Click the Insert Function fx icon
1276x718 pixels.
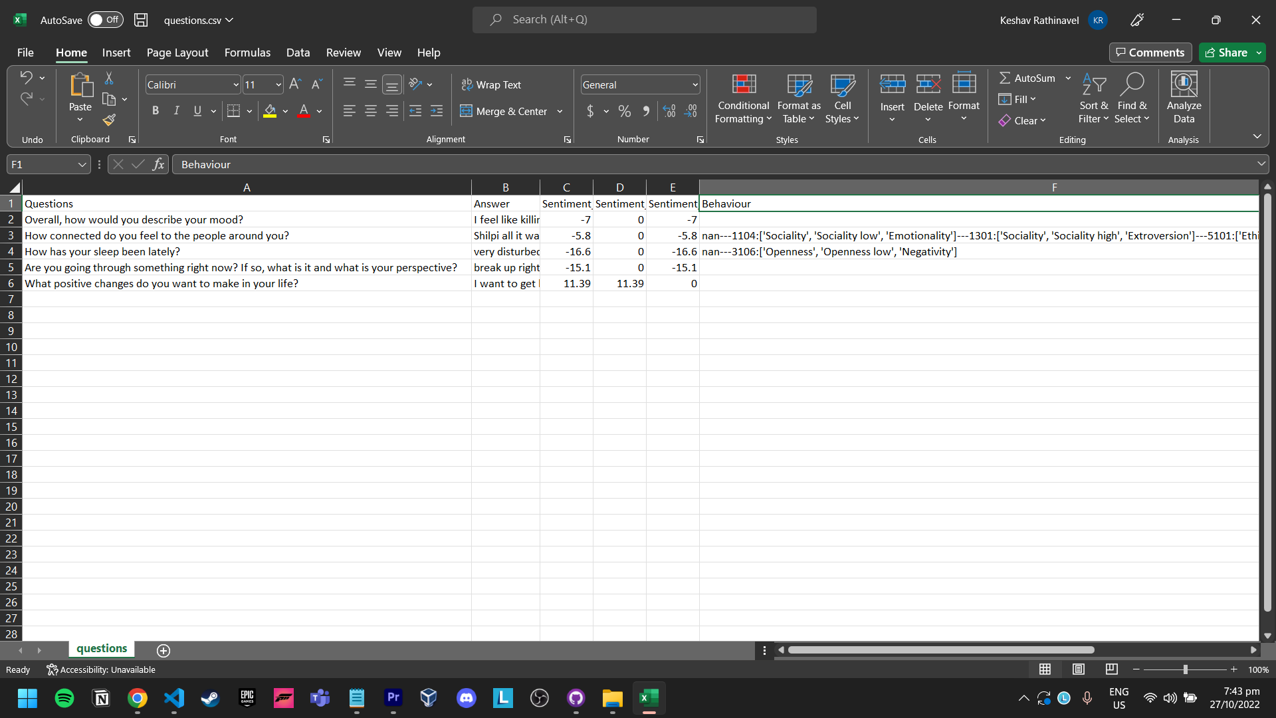[158, 164]
